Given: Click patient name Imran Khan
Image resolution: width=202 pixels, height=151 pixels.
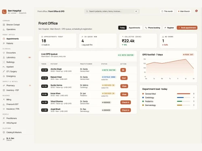Looking at the screenshot, I should pyautogui.click(x=55, y=93).
